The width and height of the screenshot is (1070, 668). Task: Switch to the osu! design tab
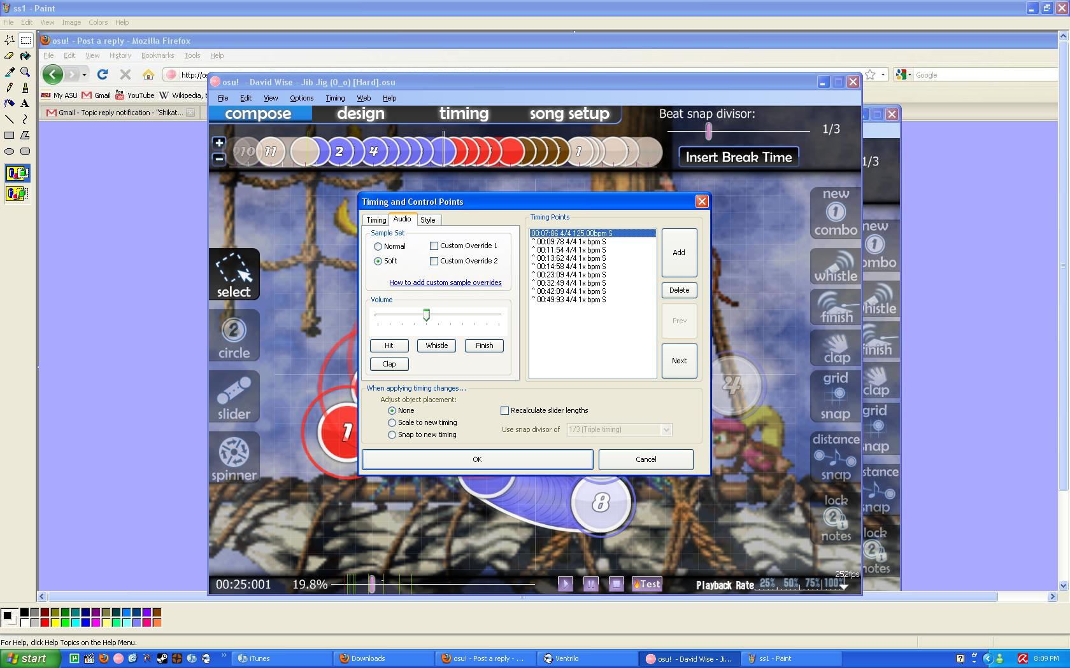[x=360, y=114]
